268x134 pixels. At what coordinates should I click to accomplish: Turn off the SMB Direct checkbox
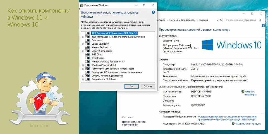coord(86,54)
